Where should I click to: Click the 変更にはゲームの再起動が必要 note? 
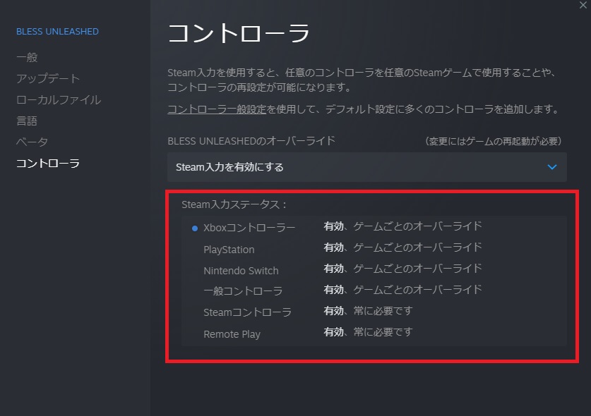(x=493, y=141)
